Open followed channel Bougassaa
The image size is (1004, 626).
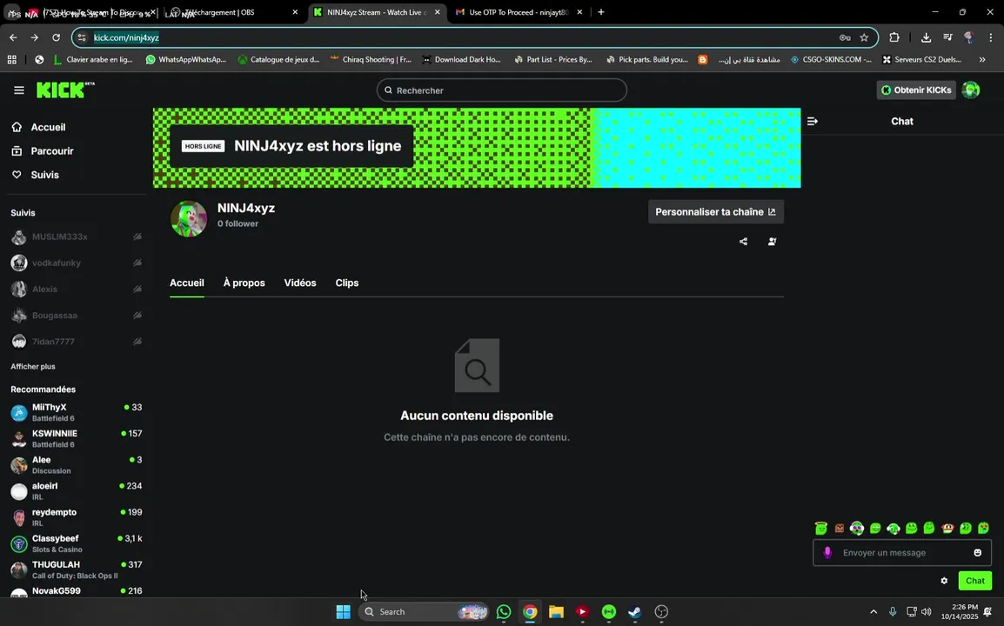pos(77,316)
